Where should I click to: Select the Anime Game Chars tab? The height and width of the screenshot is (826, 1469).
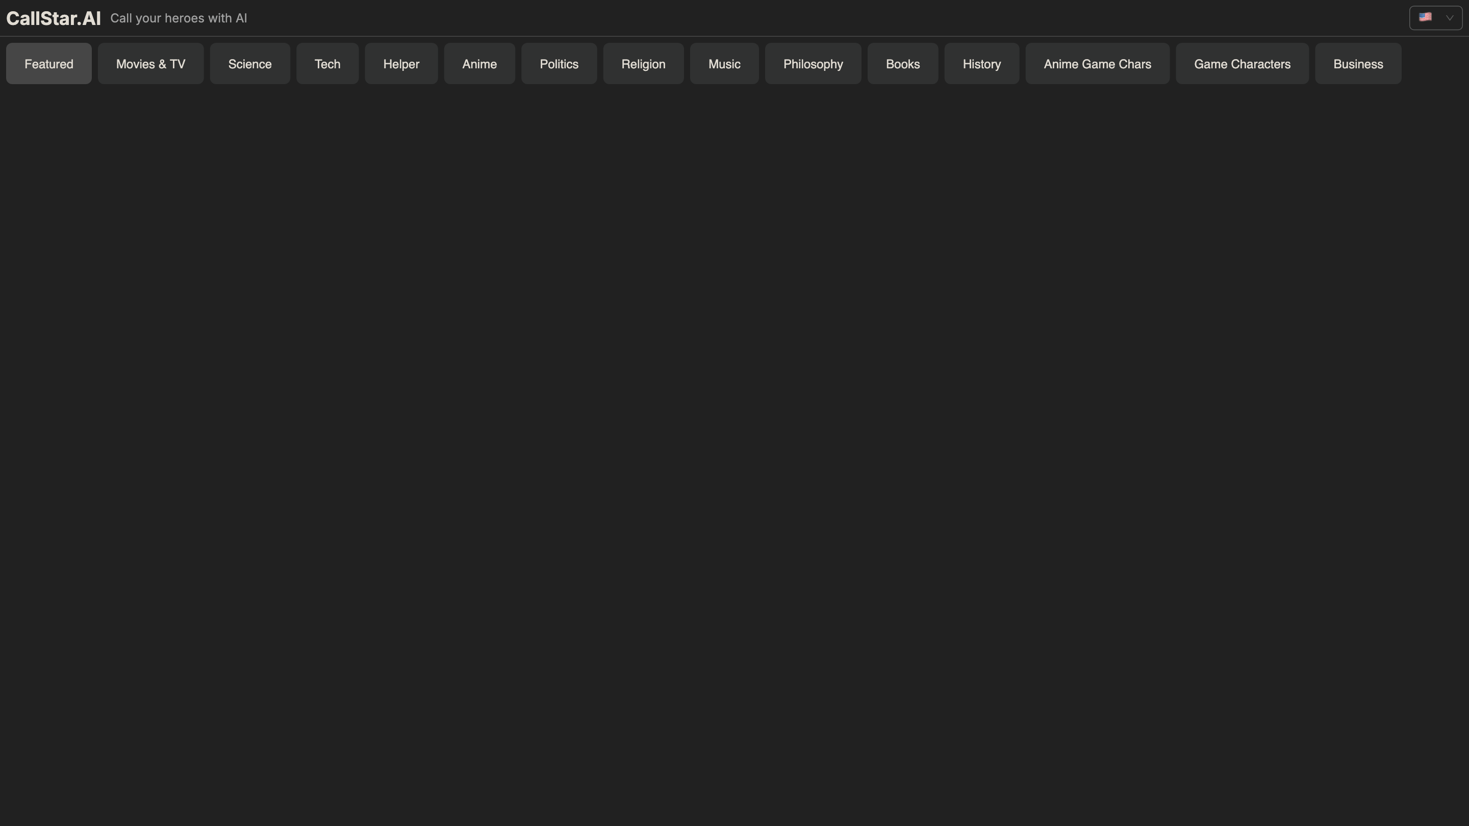(1097, 64)
